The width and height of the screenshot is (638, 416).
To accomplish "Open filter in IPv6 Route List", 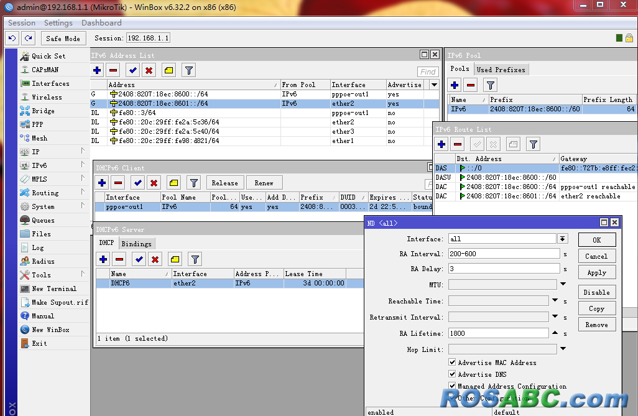I will (534, 144).
